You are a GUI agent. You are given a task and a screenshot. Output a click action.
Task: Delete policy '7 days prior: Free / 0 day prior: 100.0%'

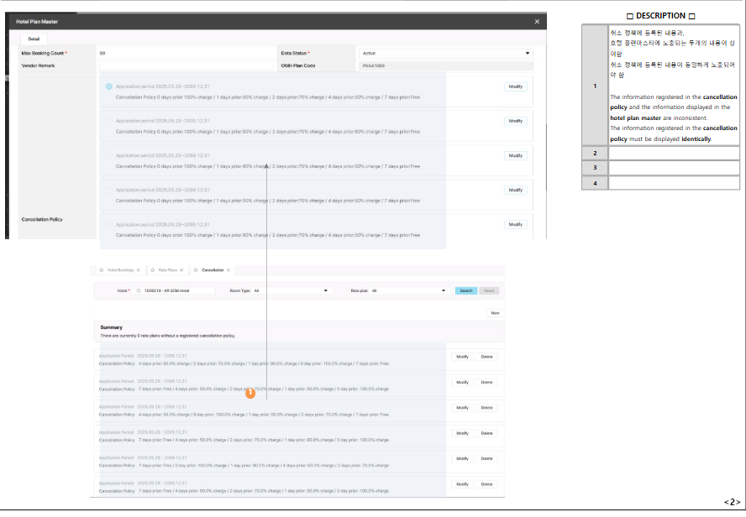486,458
